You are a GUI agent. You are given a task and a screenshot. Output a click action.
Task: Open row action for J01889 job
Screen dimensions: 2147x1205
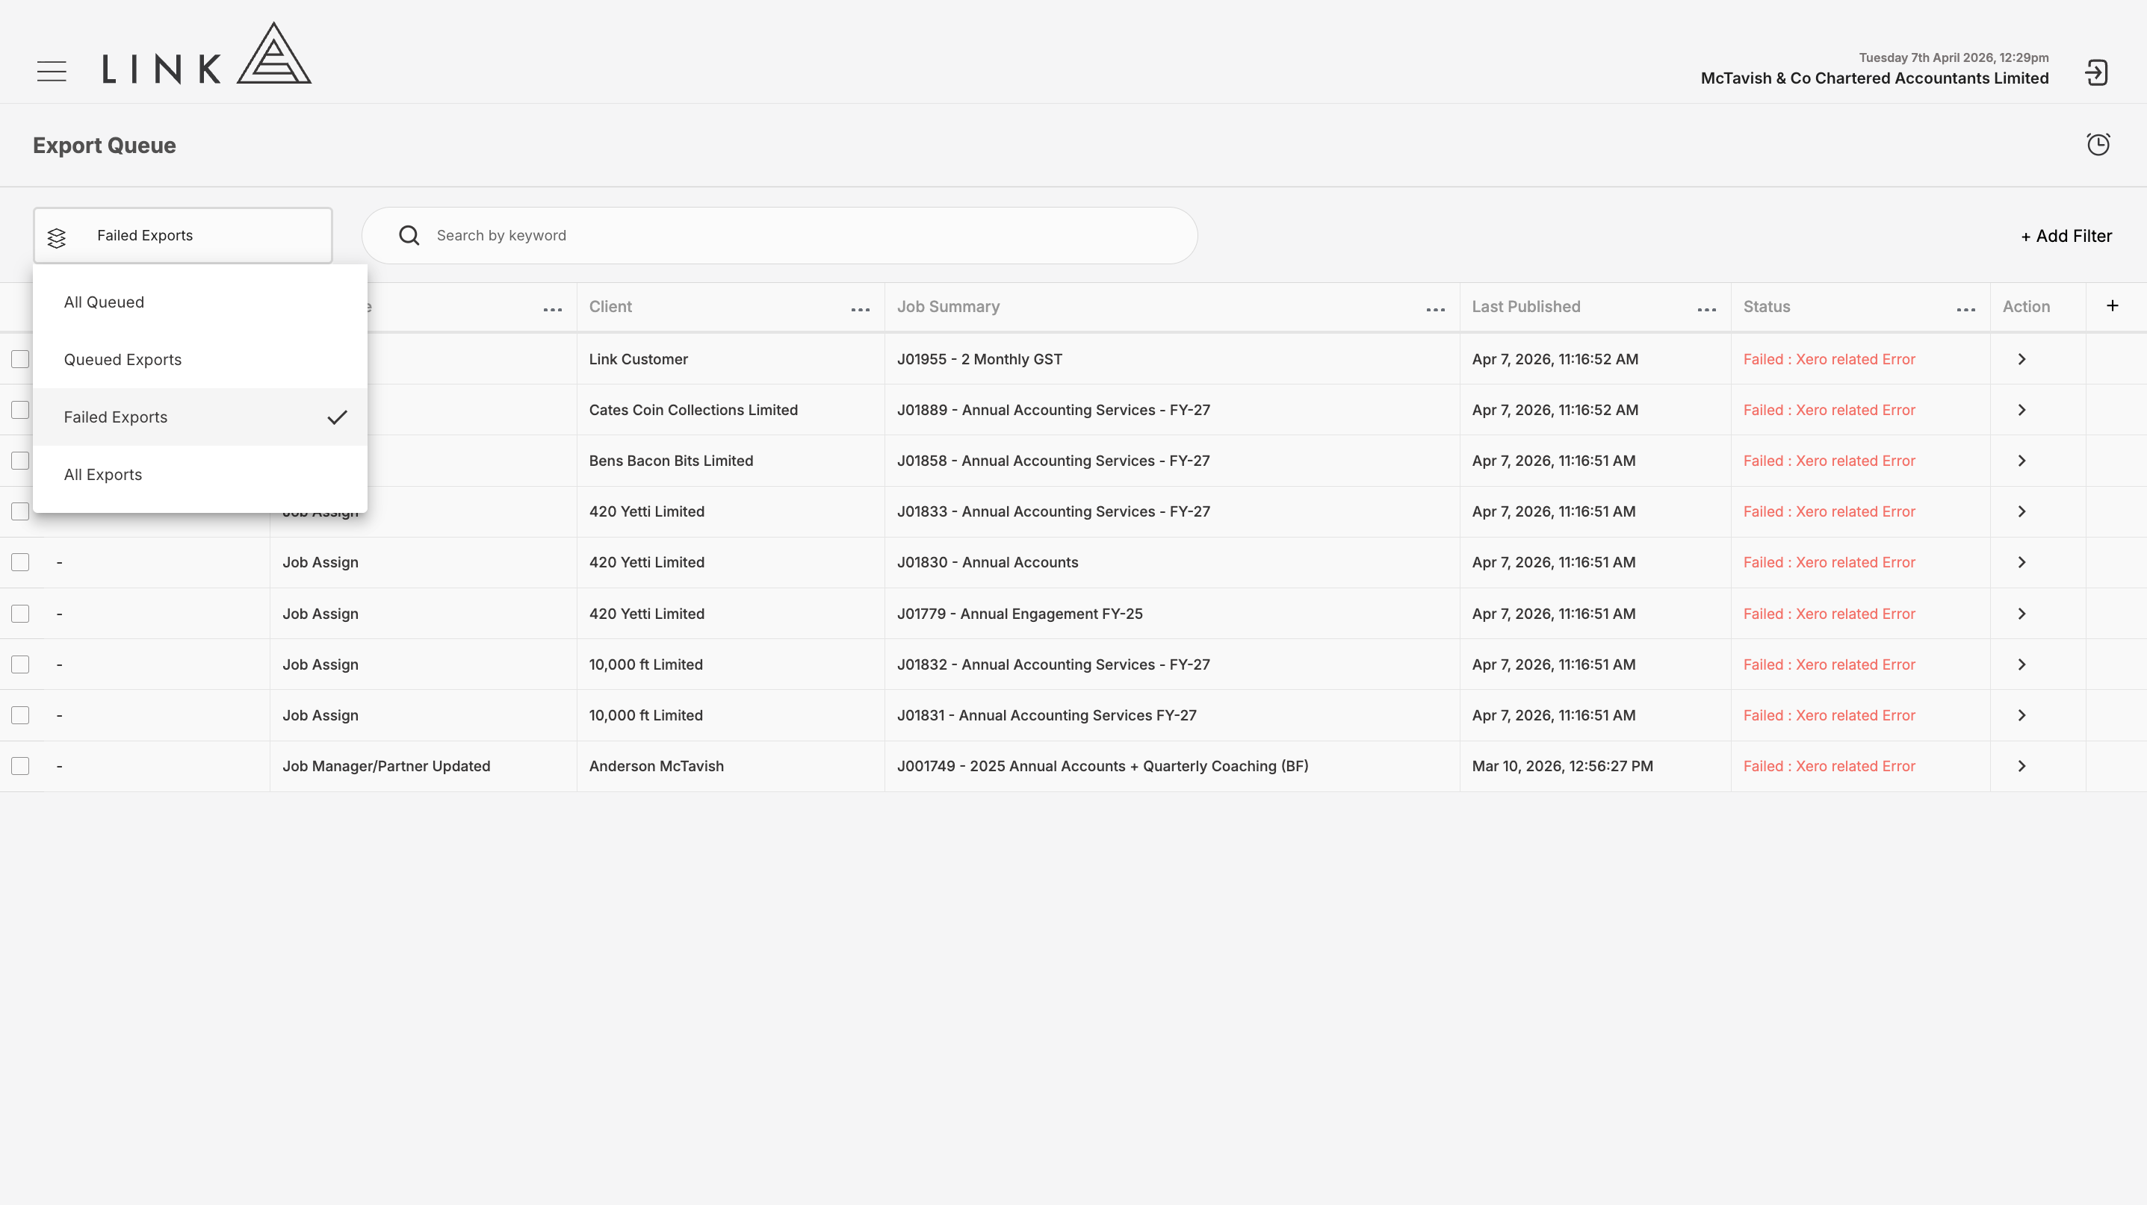click(2021, 410)
